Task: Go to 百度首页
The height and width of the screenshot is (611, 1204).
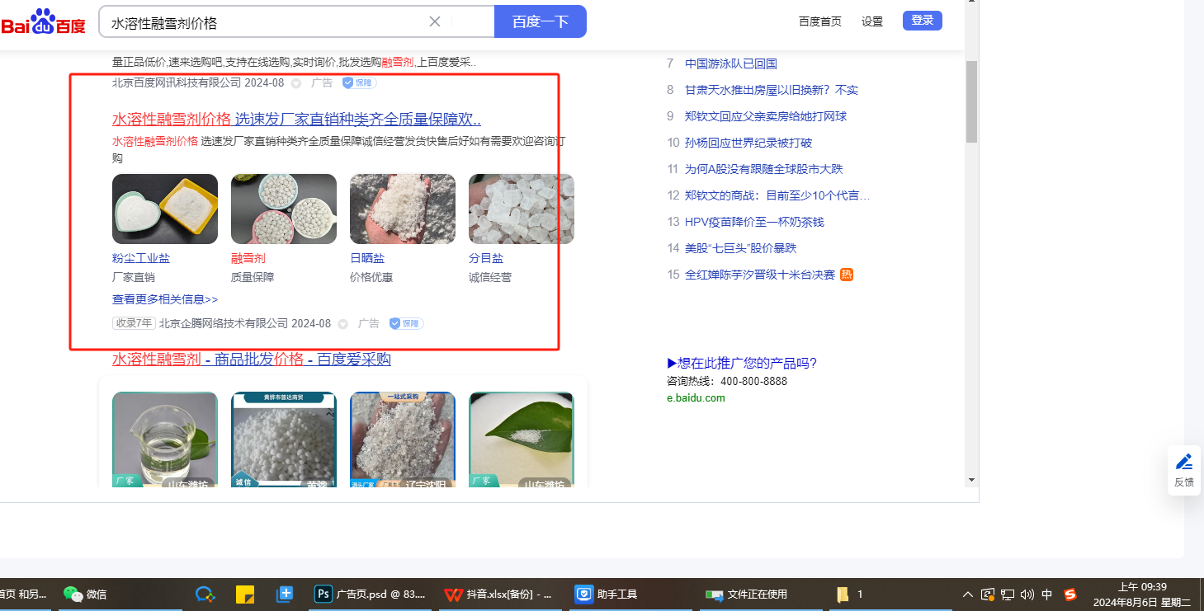Action: point(820,21)
